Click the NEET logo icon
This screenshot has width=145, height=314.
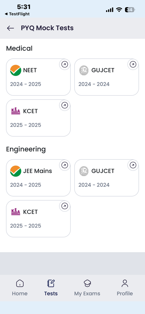[x=16, y=70]
